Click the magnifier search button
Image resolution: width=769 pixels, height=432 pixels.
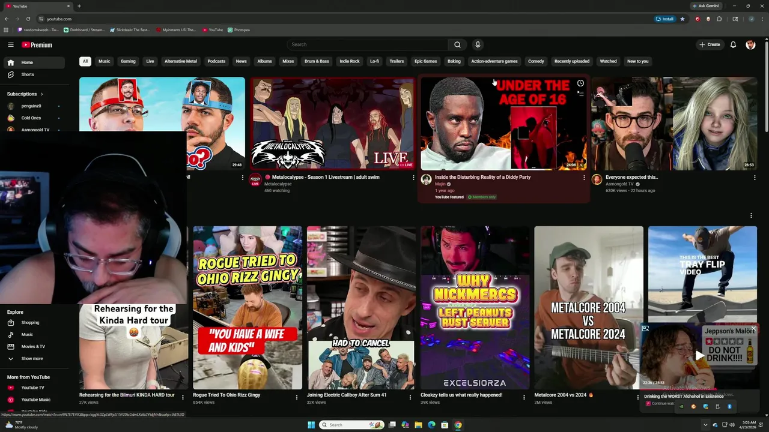457,44
